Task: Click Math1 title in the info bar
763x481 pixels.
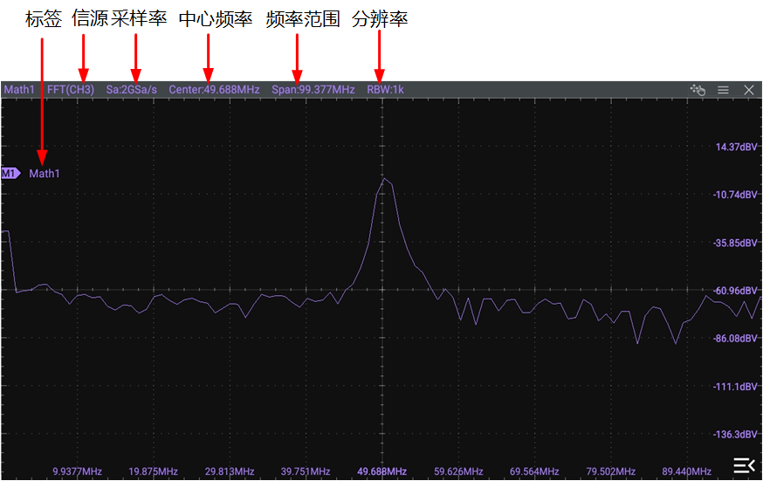Action: point(19,90)
